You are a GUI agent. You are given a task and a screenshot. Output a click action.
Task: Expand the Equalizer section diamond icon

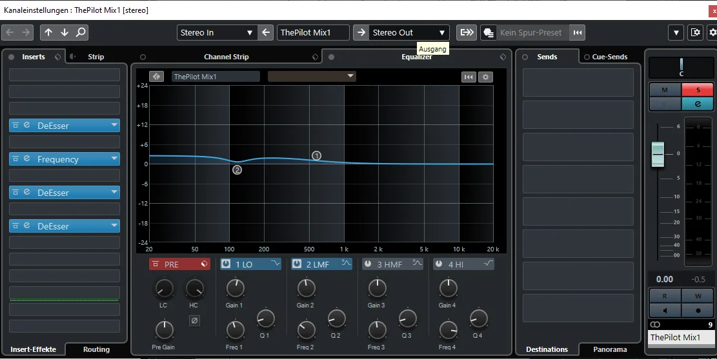coord(503,57)
